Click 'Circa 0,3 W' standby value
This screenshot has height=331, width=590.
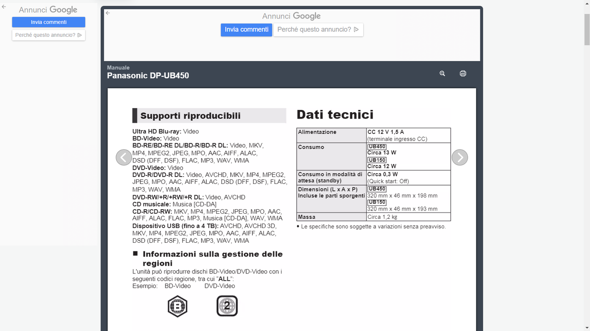pyautogui.click(x=383, y=175)
